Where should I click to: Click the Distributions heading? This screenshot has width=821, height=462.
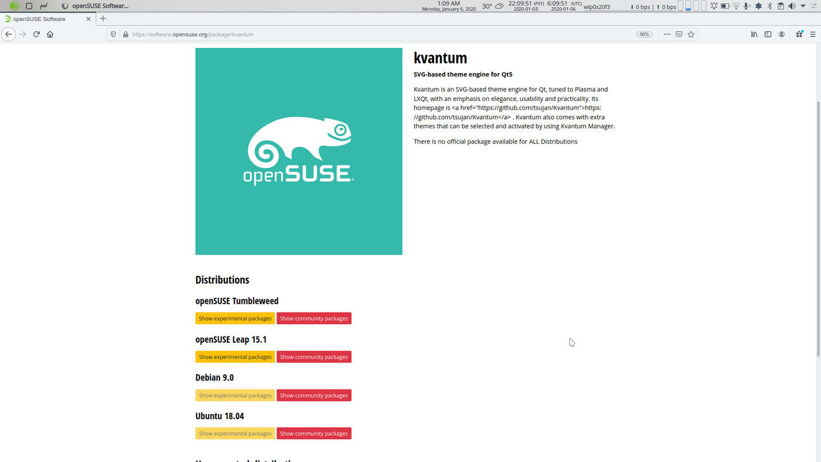222,279
